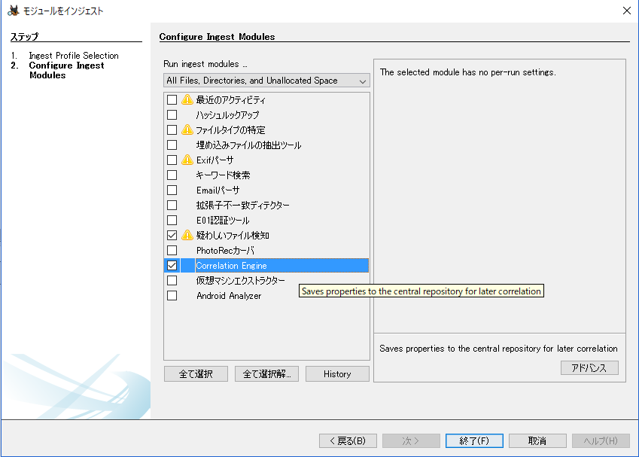Tick the 仮想マシンエクストラクター checkbox
The image size is (639, 457).
click(x=172, y=281)
